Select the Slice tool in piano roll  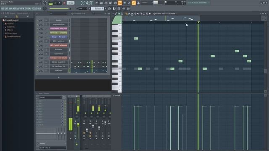[x=141, y=13]
